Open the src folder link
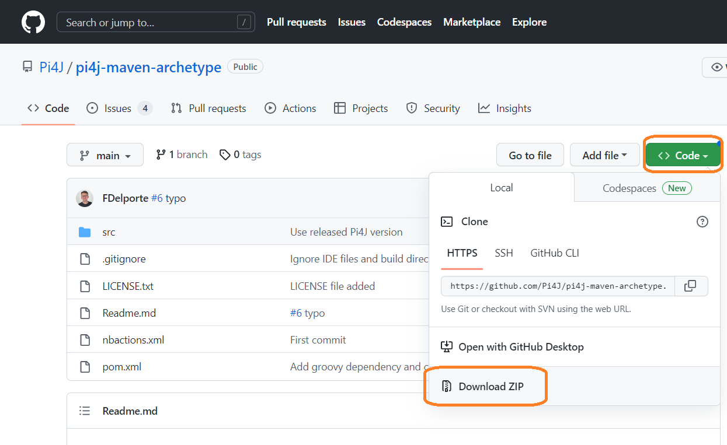Viewport: 727px width, 445px height. click(x=109, y=232)
